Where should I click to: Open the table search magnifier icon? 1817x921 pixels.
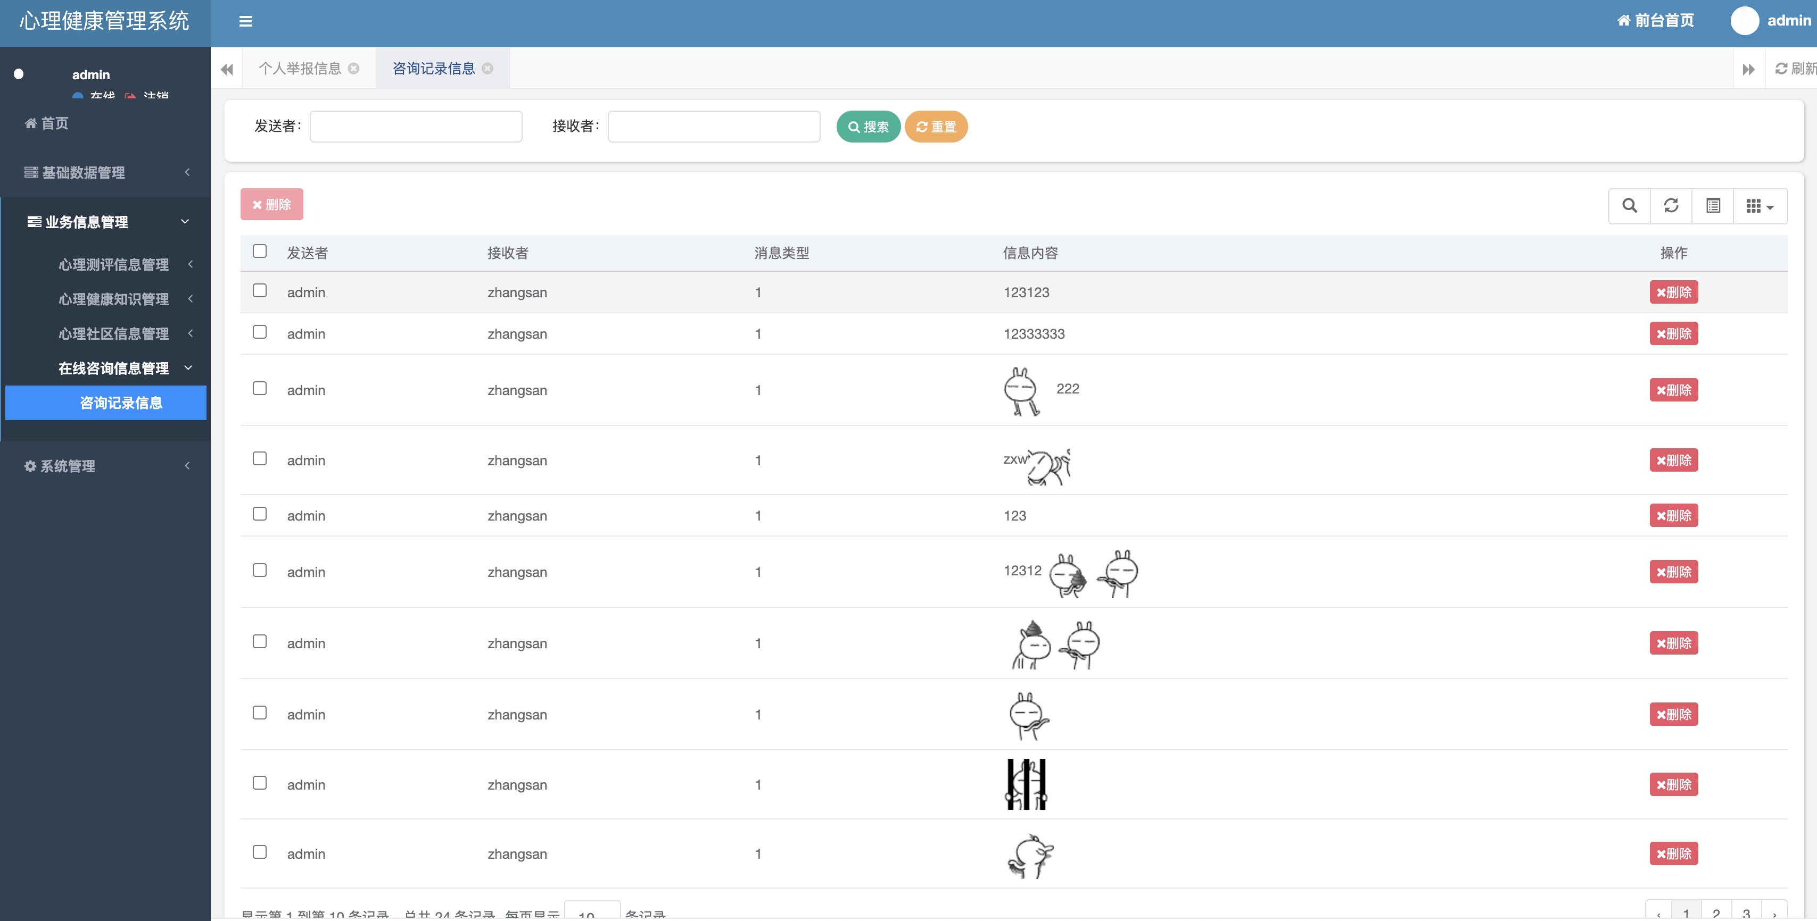1629,206
